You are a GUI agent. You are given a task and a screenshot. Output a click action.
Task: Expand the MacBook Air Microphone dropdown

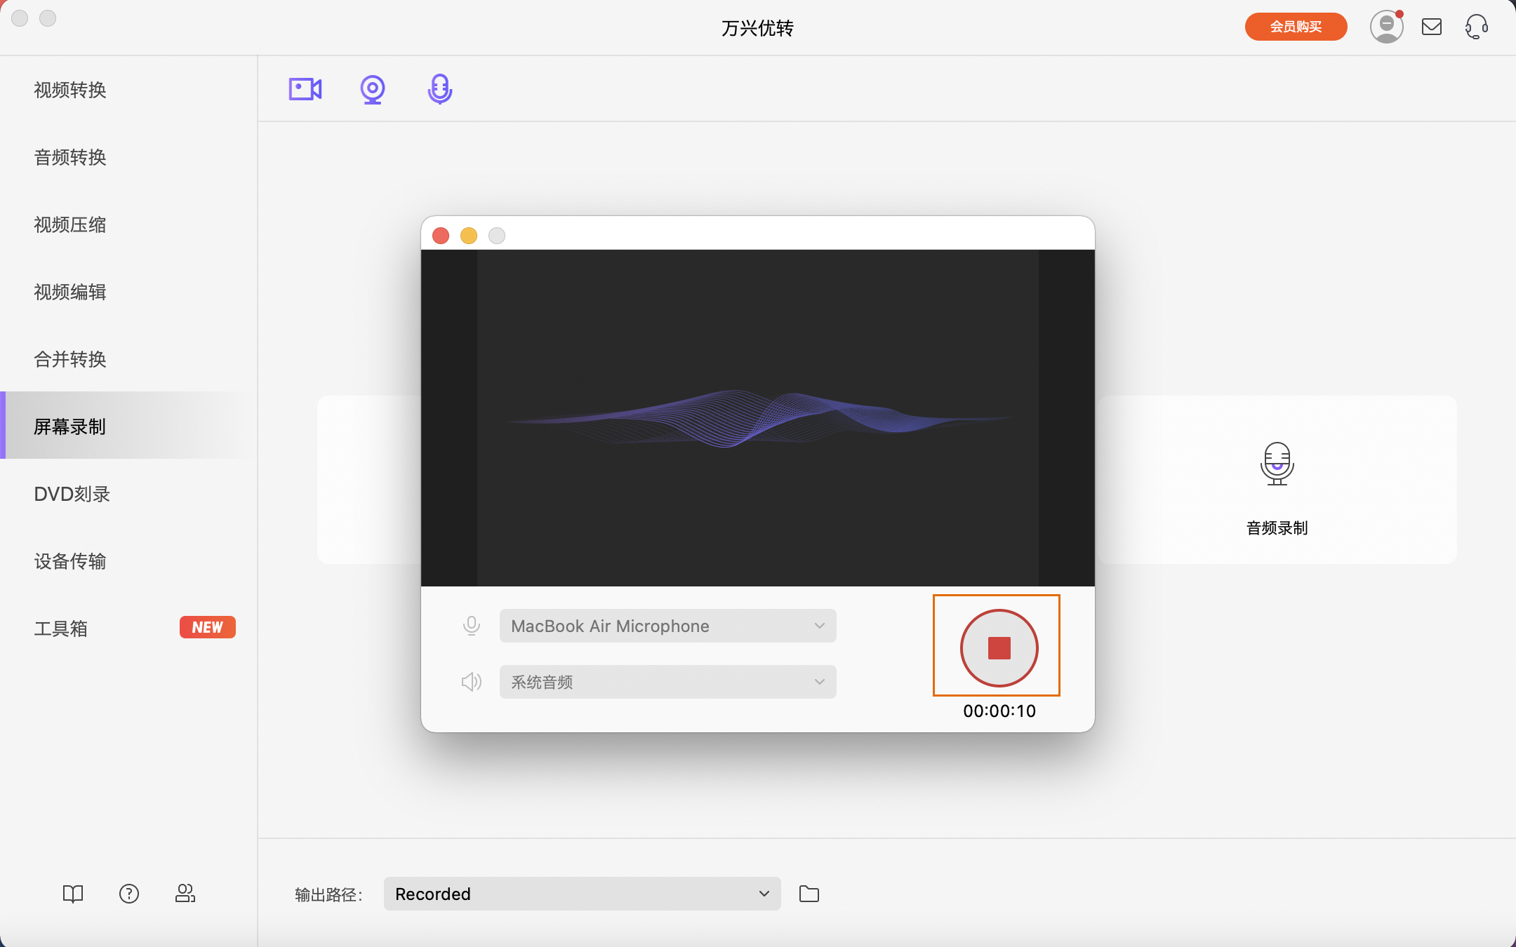(x=667, y=626)
